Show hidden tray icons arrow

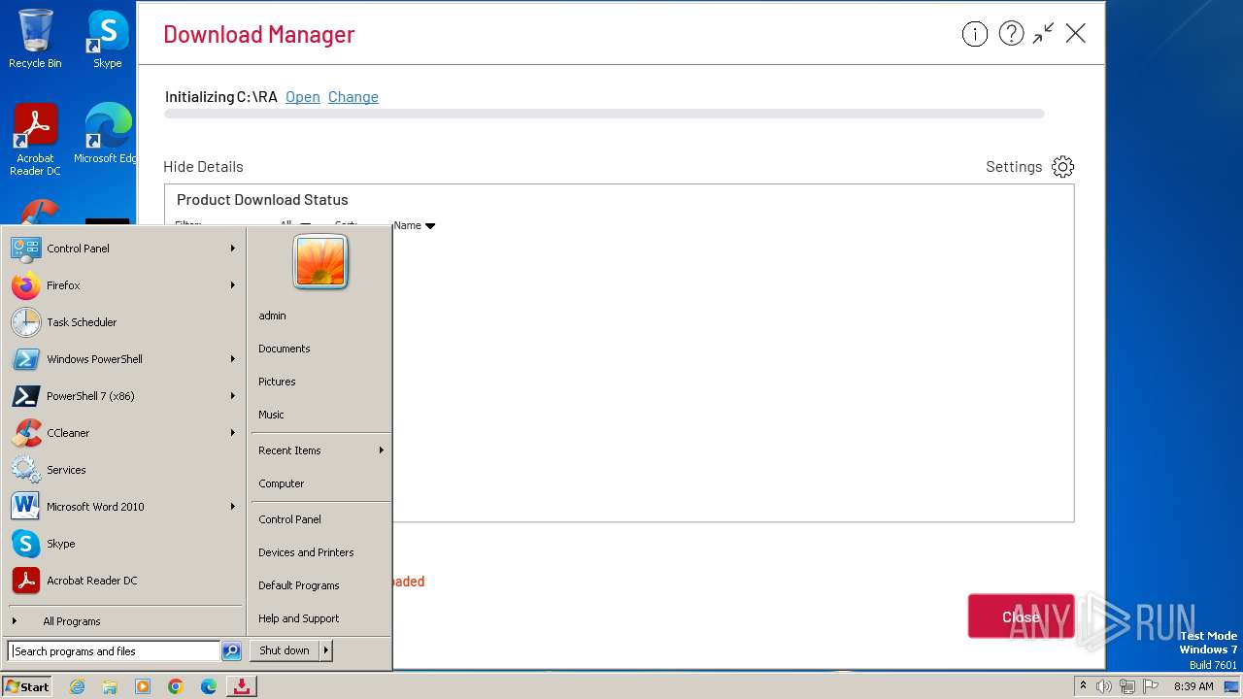1083,686
